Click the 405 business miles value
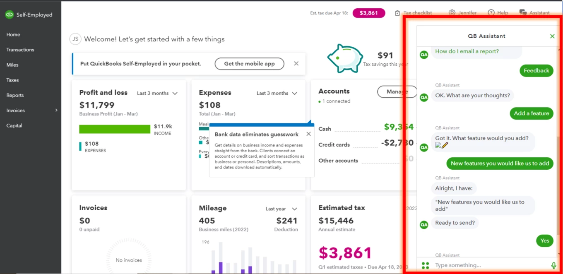The height and width of the screenshot is (274, 563). [x=207, y=221]
